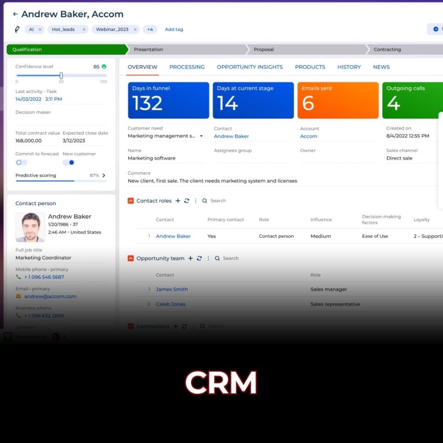Toggle the Commit to forecast switch
This screenshot has height=443, width=443.
click(x=21, y=163)
